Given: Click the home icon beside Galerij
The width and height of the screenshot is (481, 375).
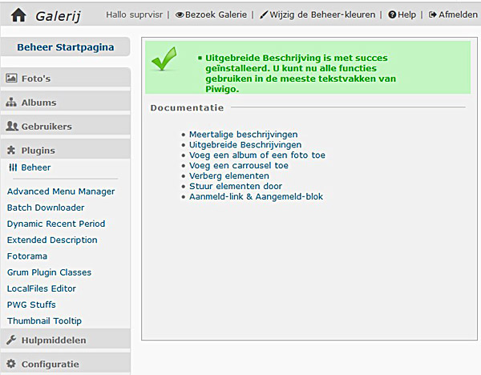Looking at the screenshot, I should [18, 14].
